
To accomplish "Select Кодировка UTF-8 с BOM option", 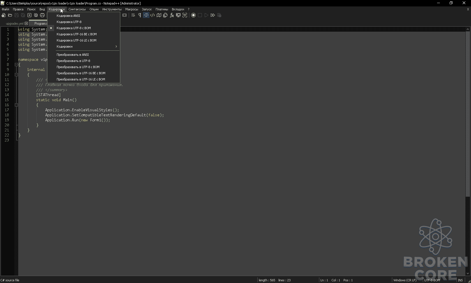I will (84, 28).
